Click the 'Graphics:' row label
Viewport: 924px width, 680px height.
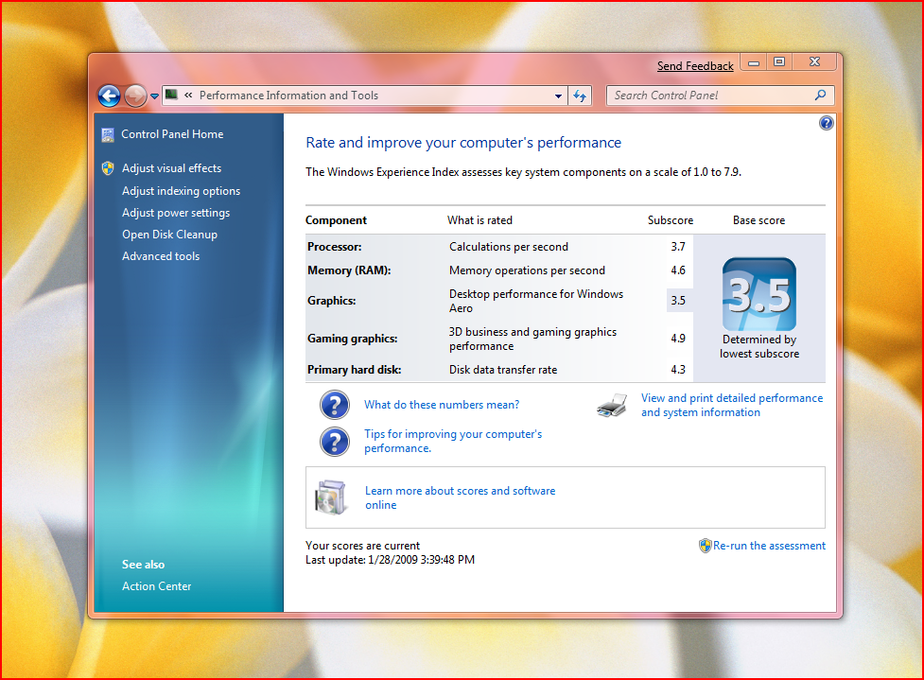click(x=331, y=301)
